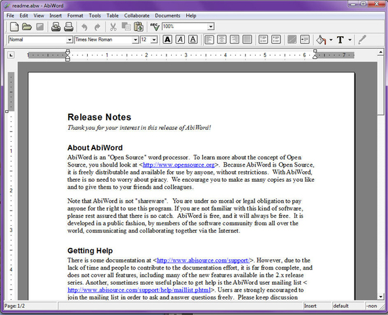
Task: Paste from clipboard icon
Action: [x=139, y=27]
